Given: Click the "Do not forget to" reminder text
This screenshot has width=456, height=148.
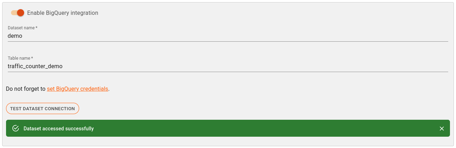Looking at the screenshot, I should [26, 89].
